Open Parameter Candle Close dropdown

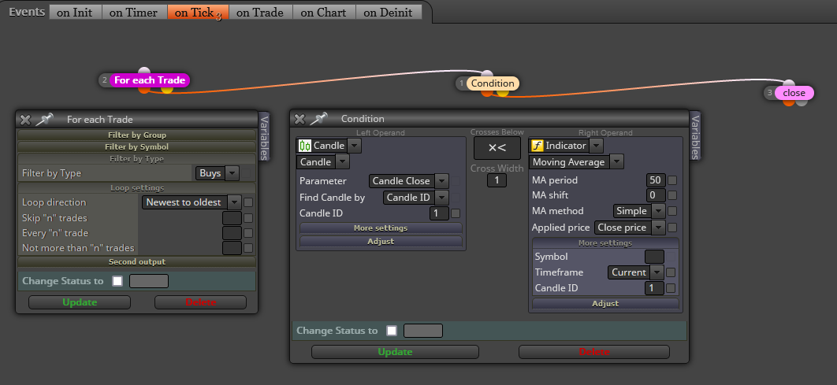click(410, 181)
